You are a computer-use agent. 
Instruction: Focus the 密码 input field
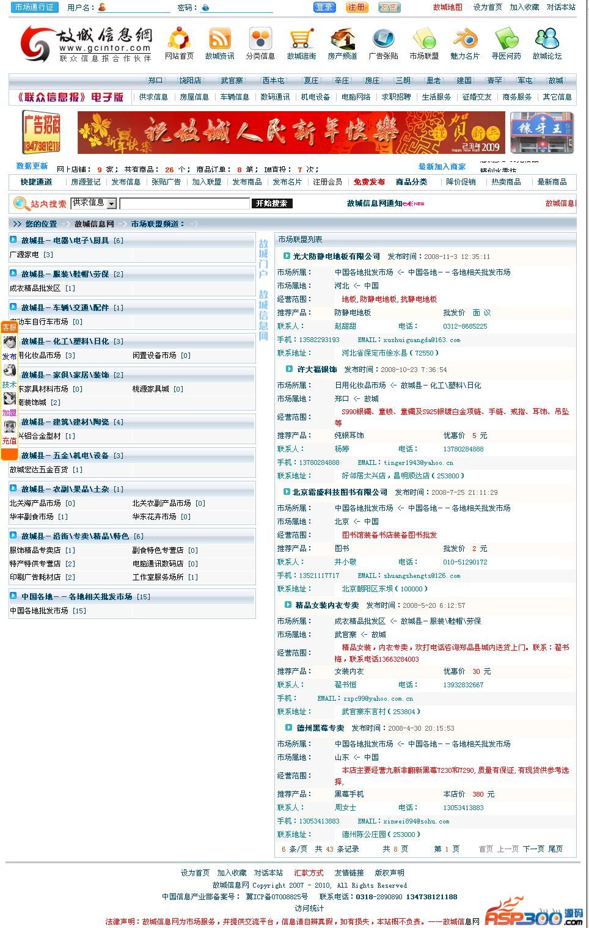[241, 7]
